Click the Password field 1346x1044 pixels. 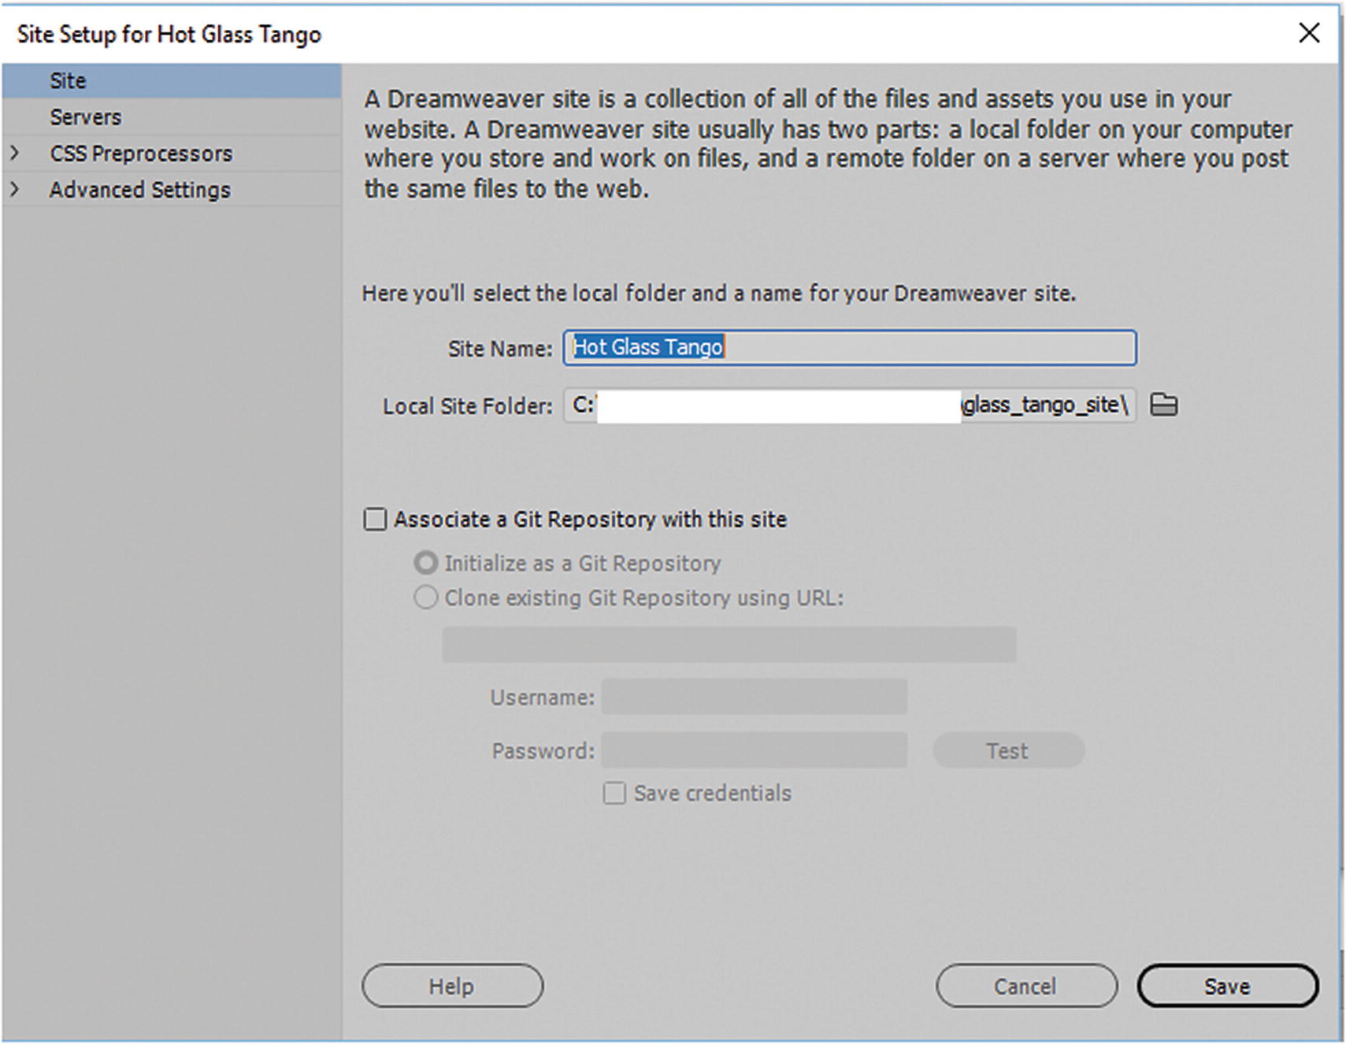(755, 750)
